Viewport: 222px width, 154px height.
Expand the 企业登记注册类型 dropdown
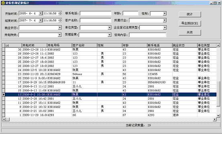click(x=165, y=28)
